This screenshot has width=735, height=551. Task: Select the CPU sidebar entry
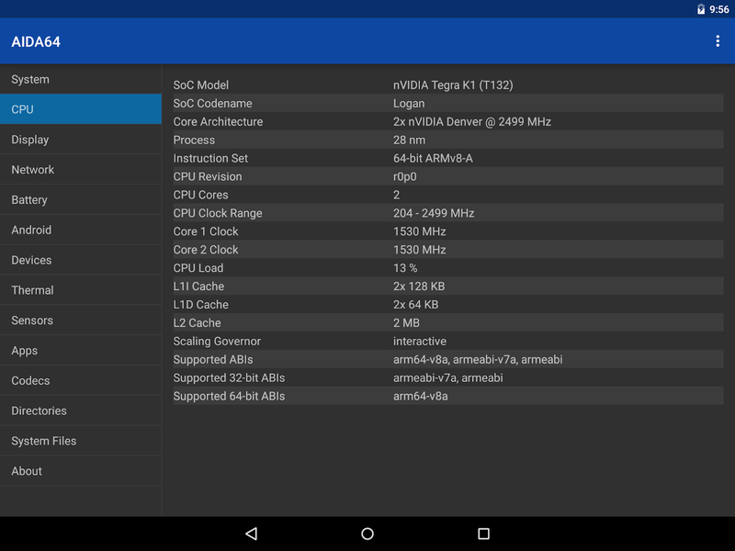81,109
